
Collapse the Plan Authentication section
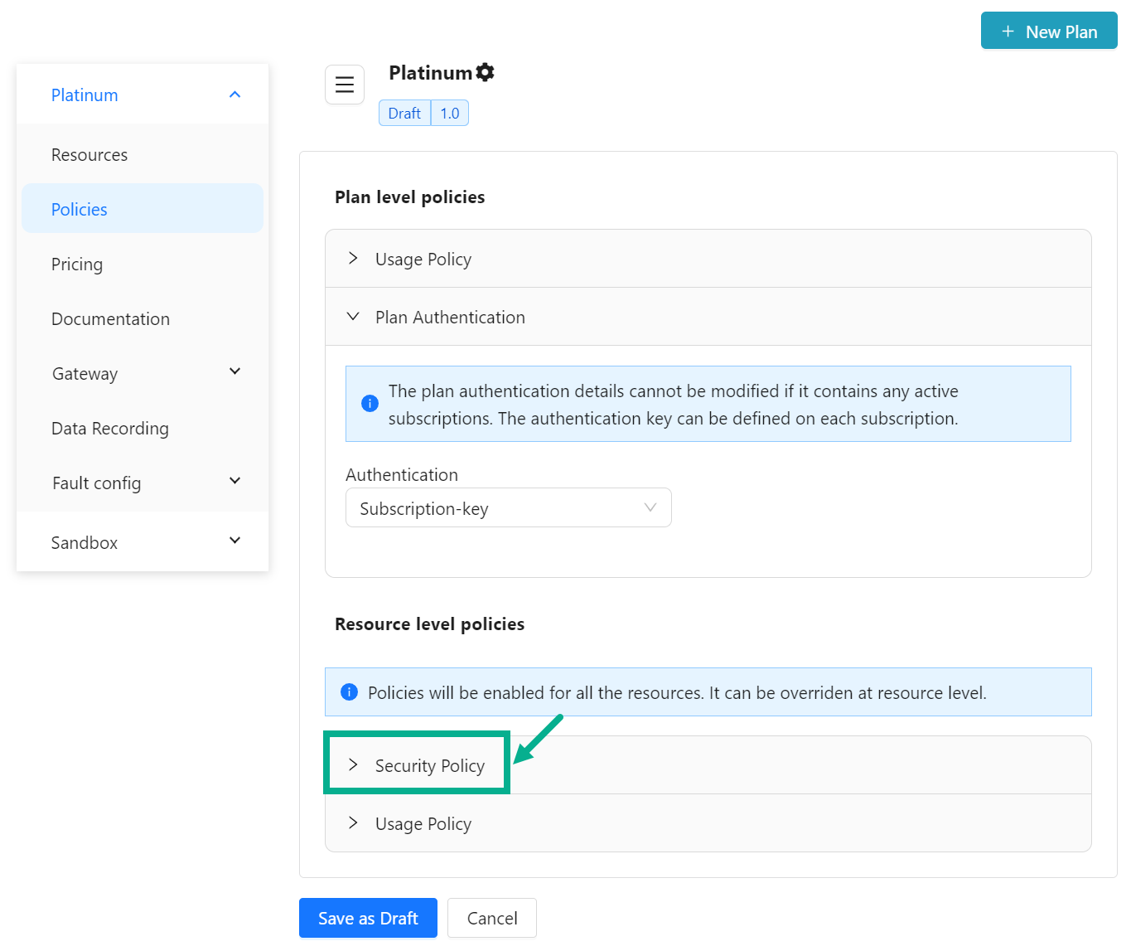click(x=449, y=318)
